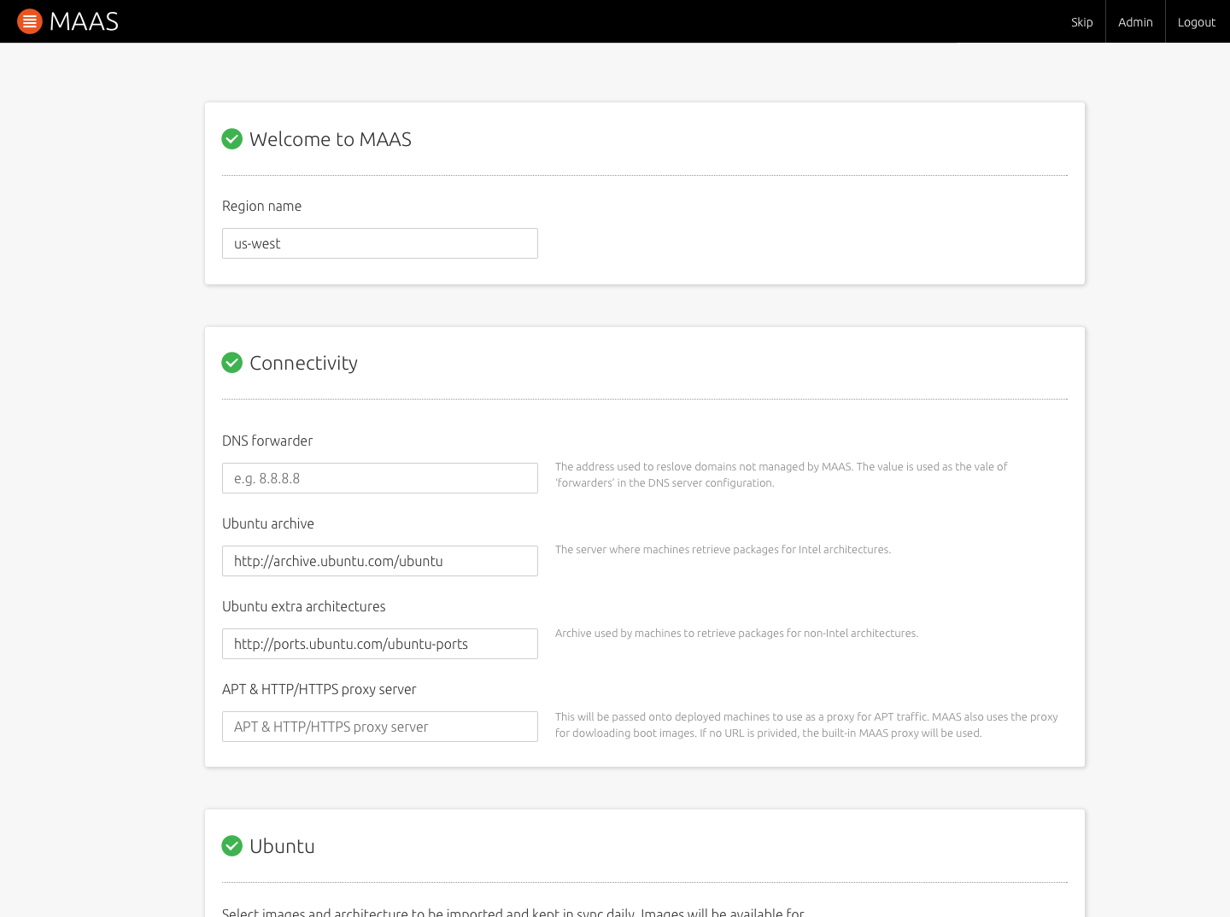Image resolution: width=1230 pixels, height=917 pixels.
Task: Click the MAAS title text in header
Action: (x=84, y=21)
